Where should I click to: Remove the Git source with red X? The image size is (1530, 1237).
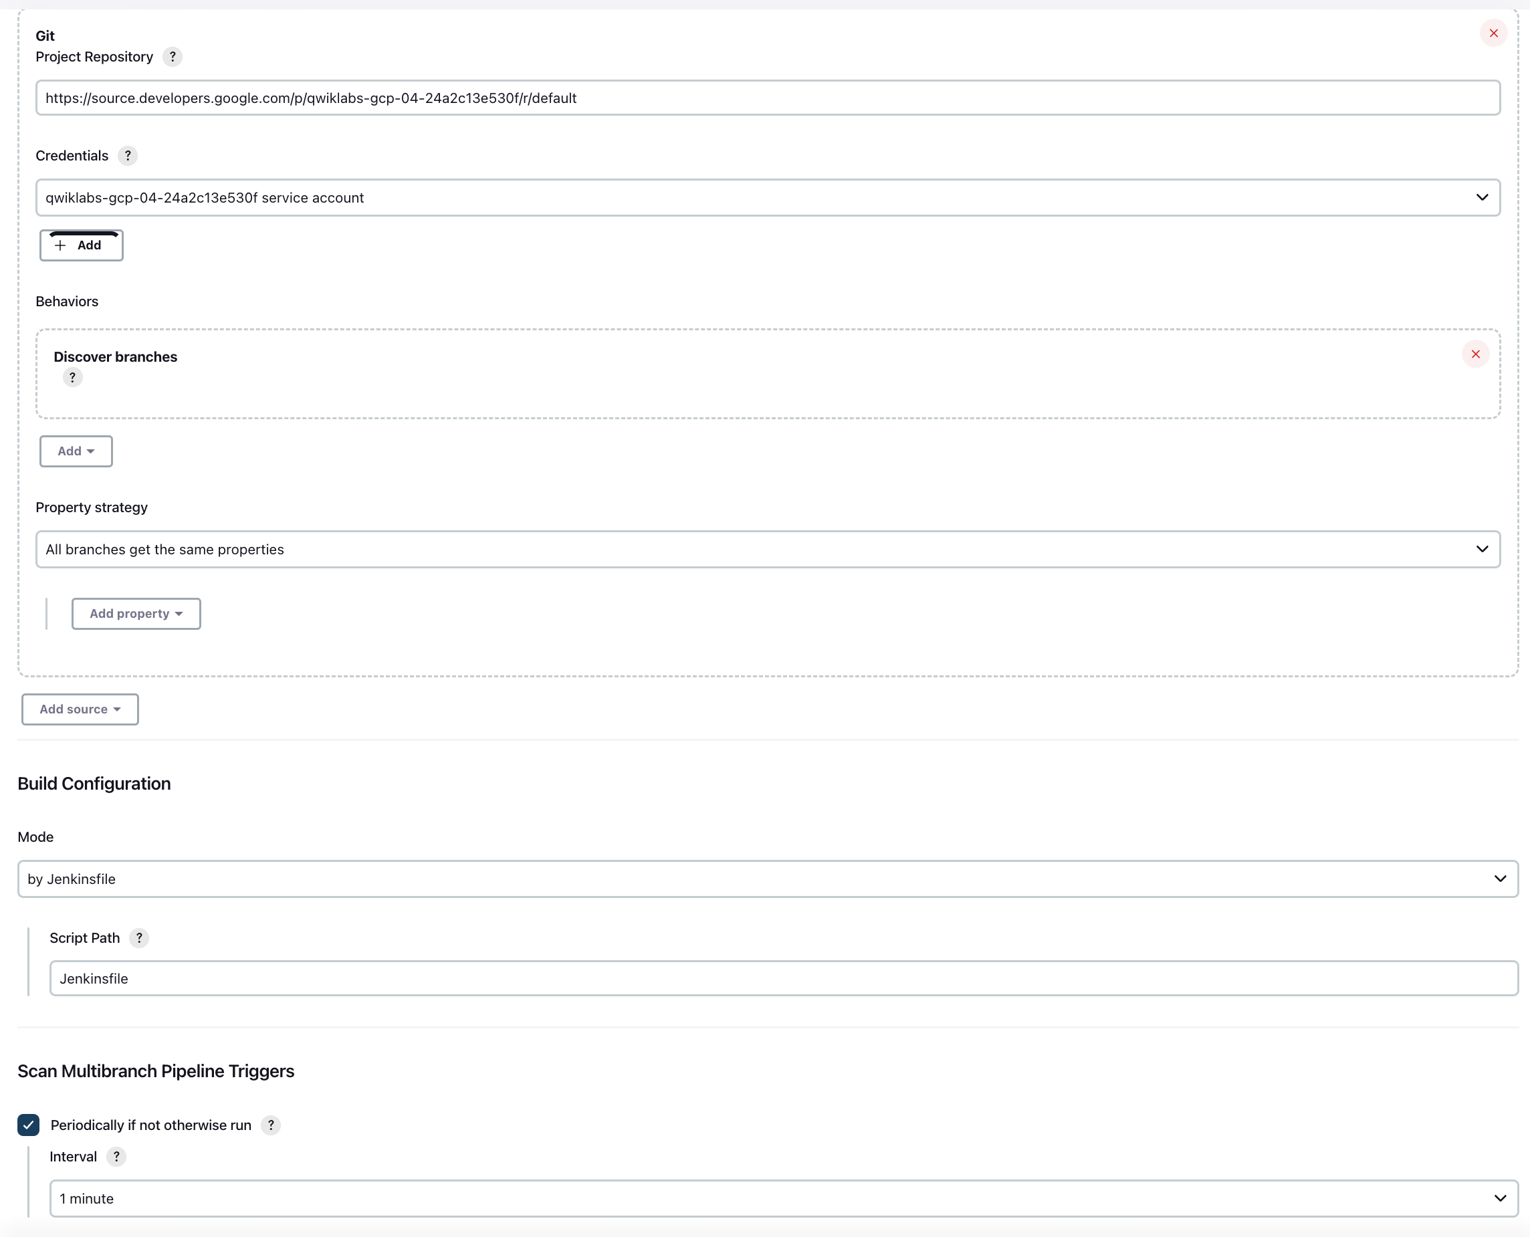(x=1493, y=33)
